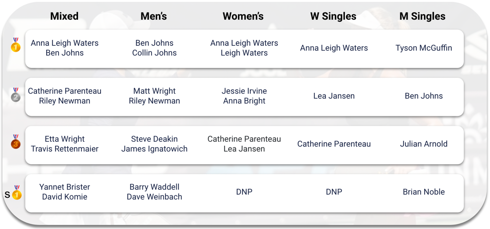
Task: Click the senior gold medal icon
Action: [17, 192]
